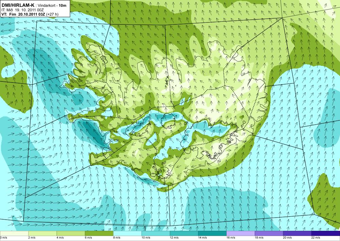The width and height of the screenshot is (340, 241).
Task: Click the violet swatch starting at 20 m/s
Action: [x=297, y=234]
